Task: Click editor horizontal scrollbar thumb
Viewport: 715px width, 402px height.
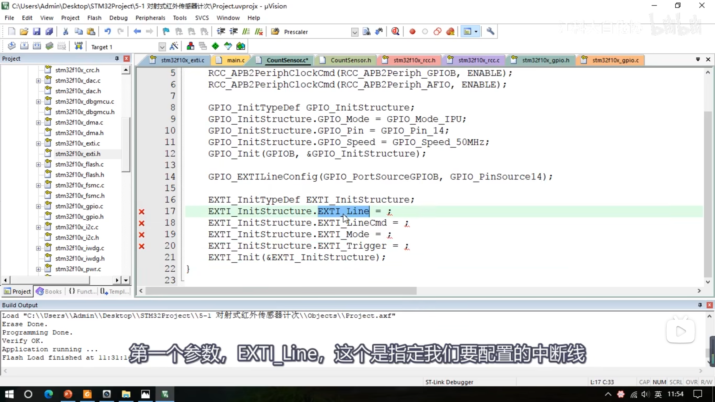Action: coord(281,291)
